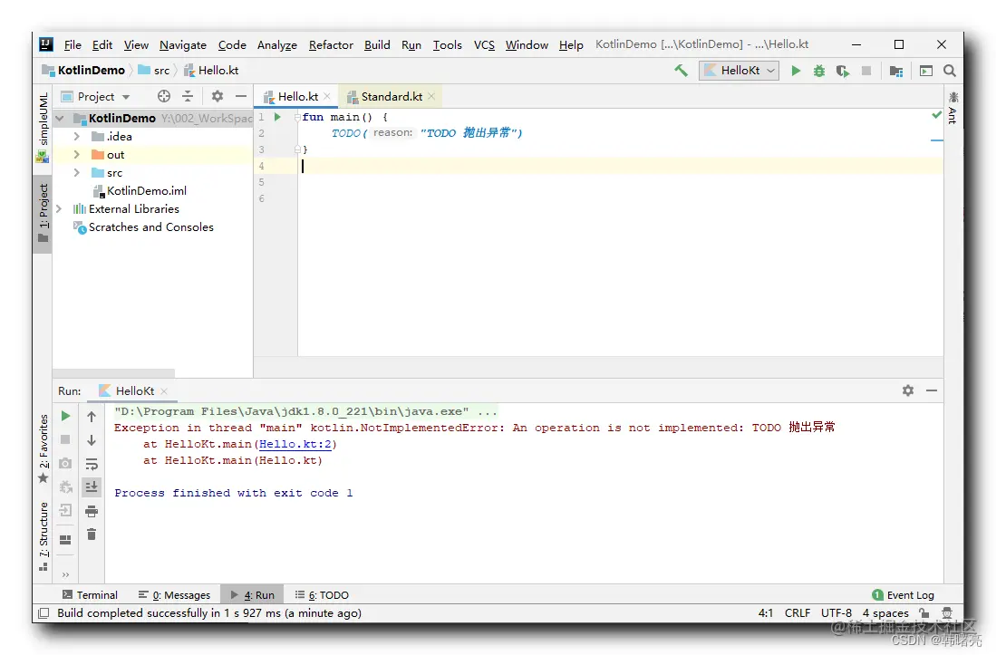Viewport: 996px width, 655px height.
Task: Hide the Run panel with minus icon
Action: tap(932, 390)
